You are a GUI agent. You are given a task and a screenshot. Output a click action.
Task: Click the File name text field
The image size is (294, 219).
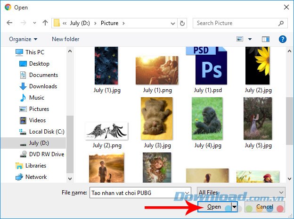[140, 193]
